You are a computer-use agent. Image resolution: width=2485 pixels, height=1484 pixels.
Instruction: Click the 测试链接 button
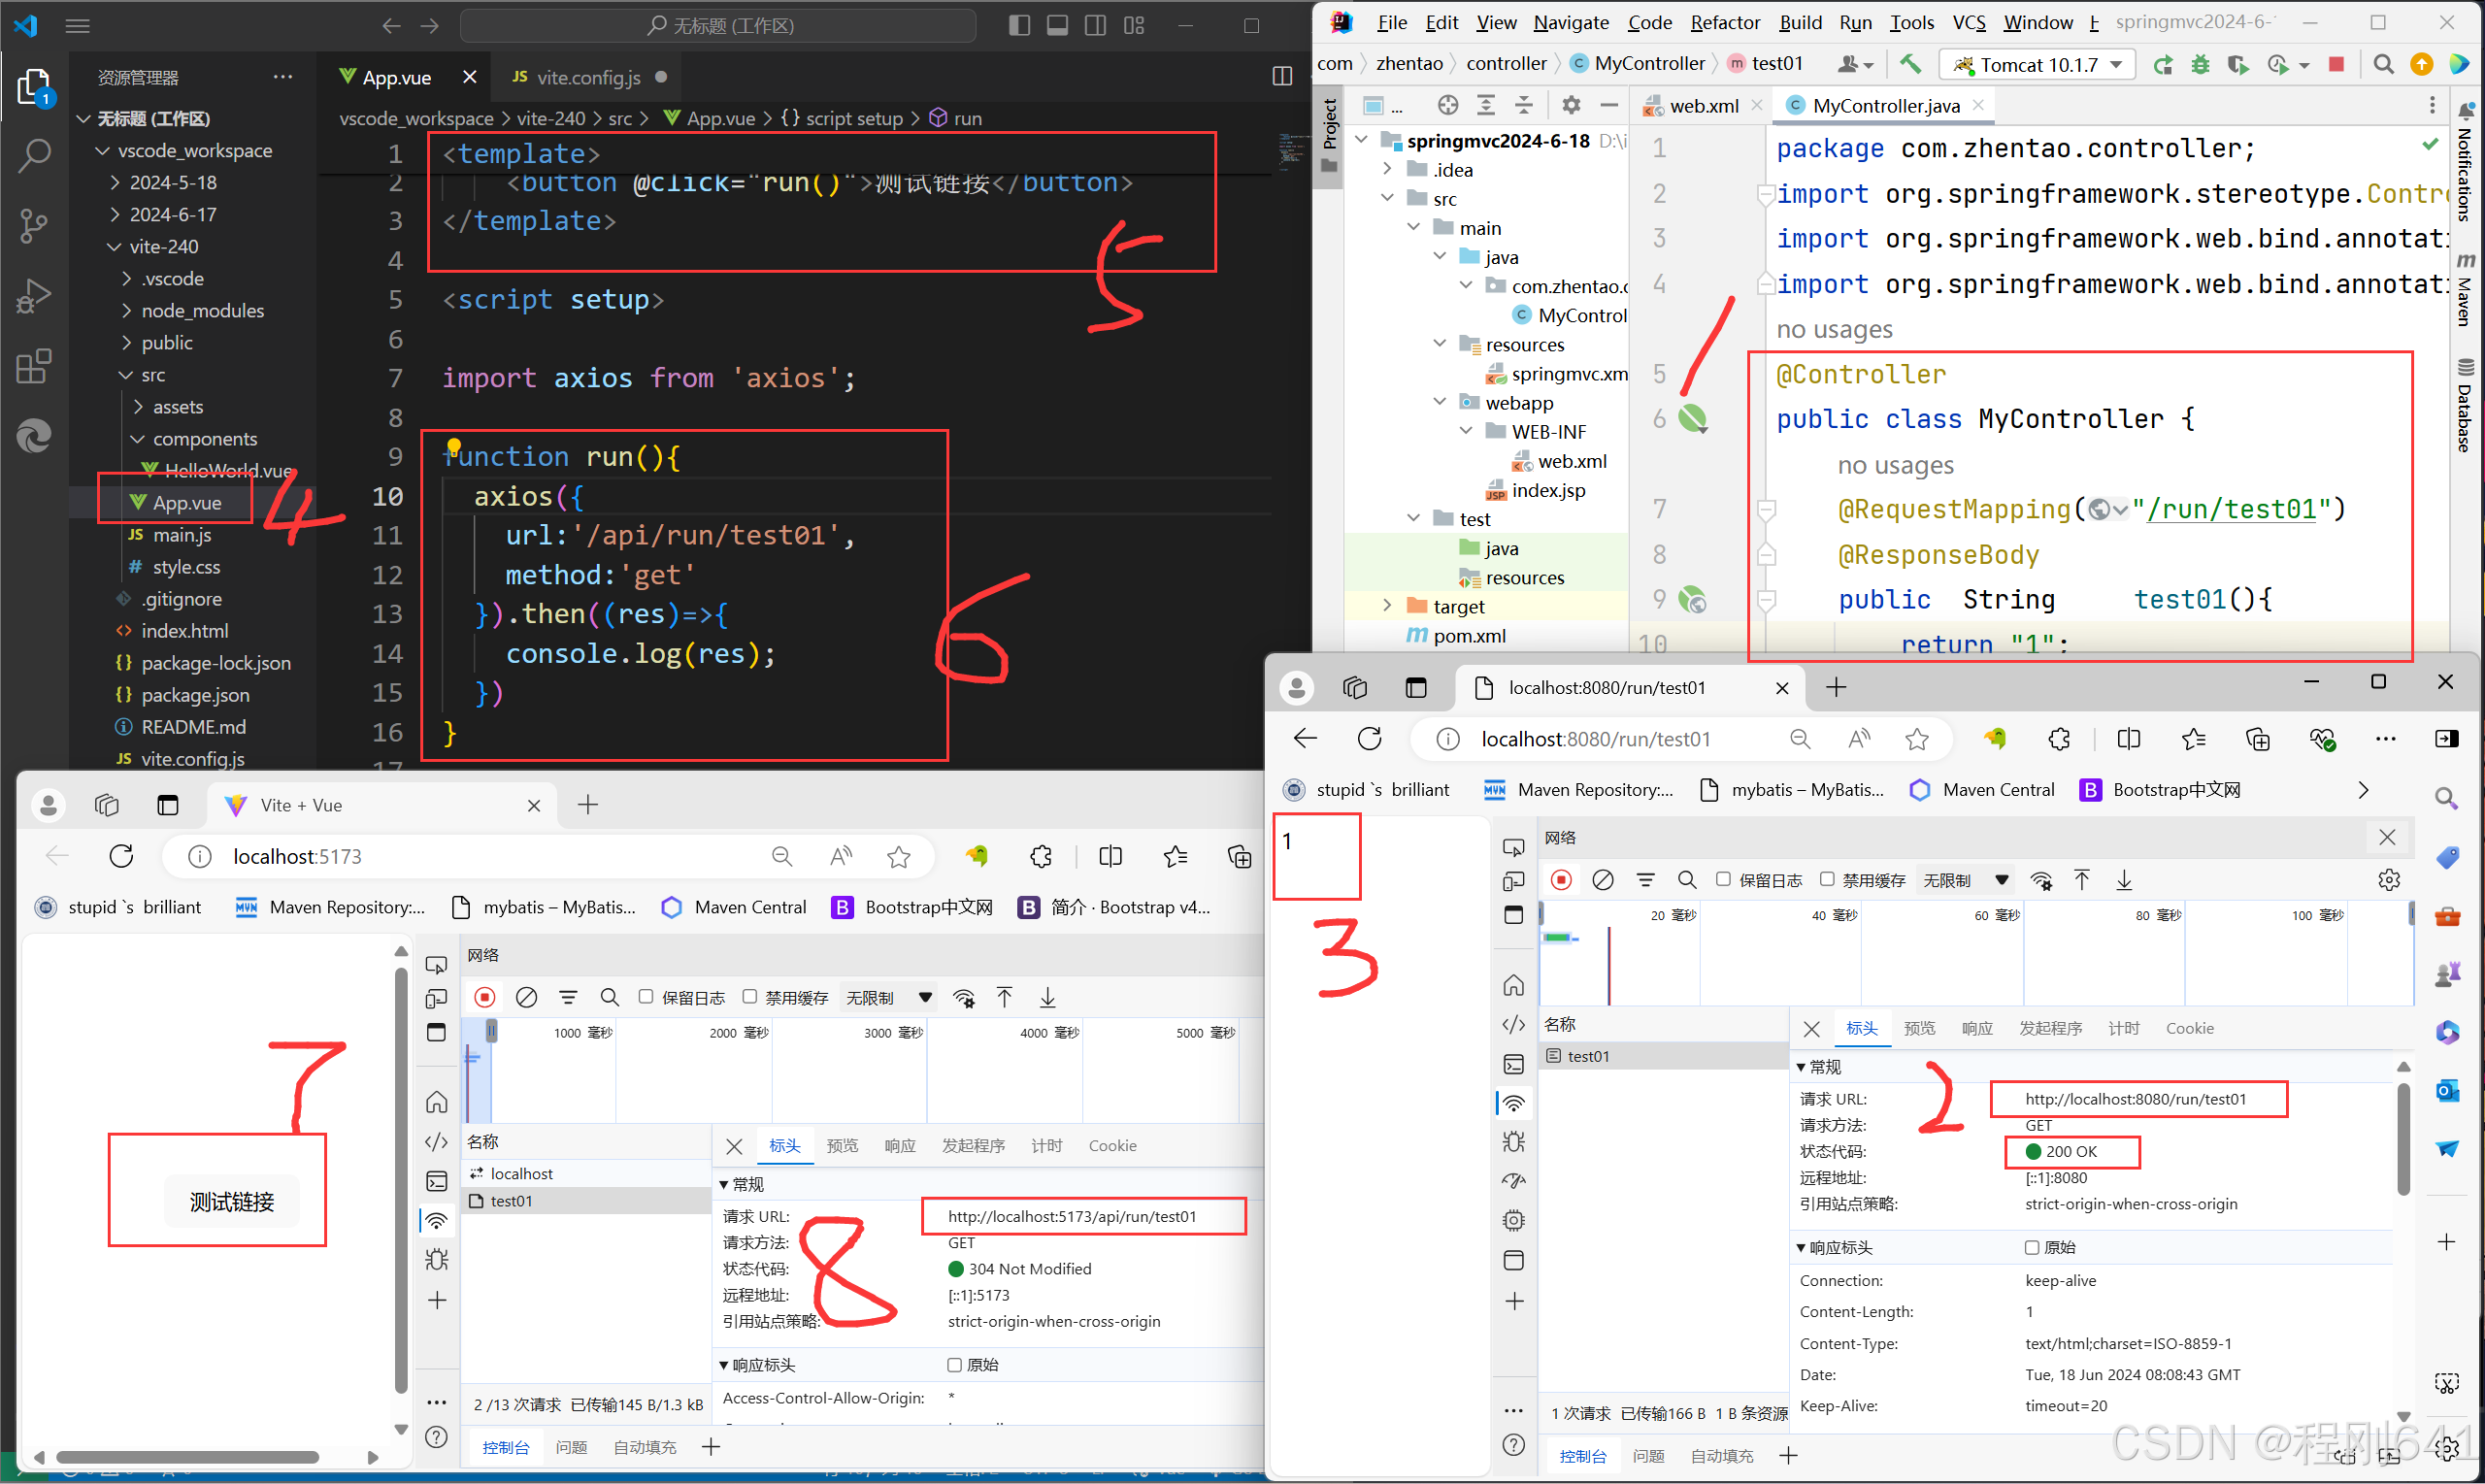pyautogui.click(x=232, y=1201)
